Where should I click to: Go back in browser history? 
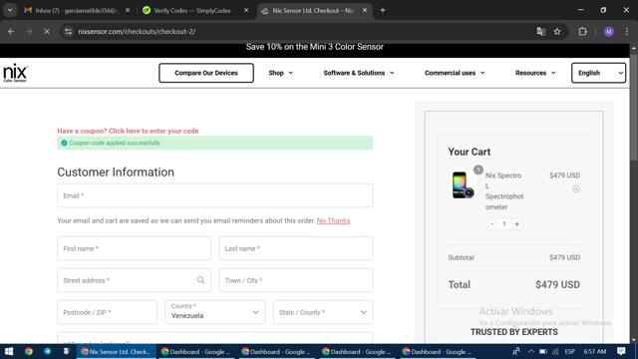[x=11, y=31]
